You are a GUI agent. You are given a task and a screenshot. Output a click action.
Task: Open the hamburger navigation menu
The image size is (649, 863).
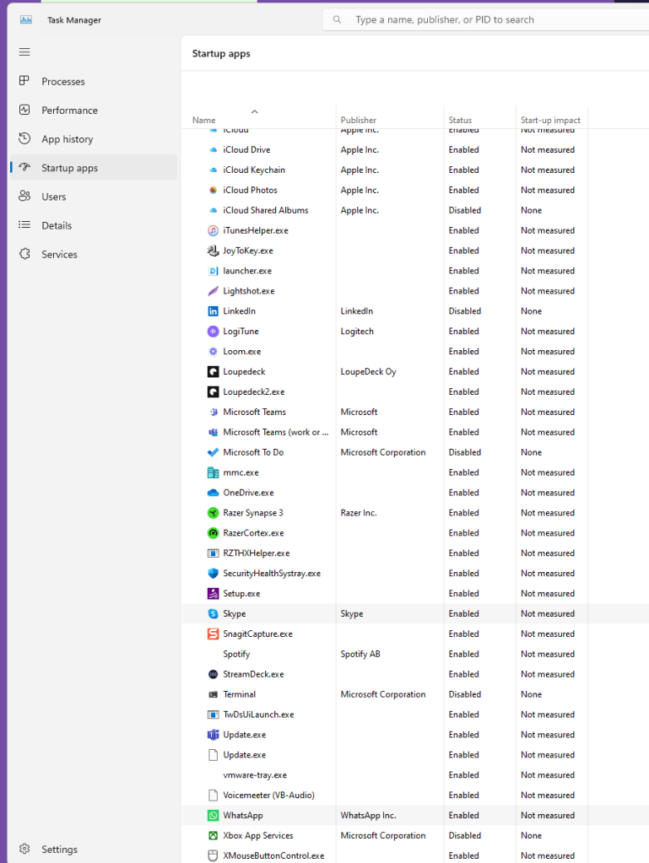coord(24,52)
